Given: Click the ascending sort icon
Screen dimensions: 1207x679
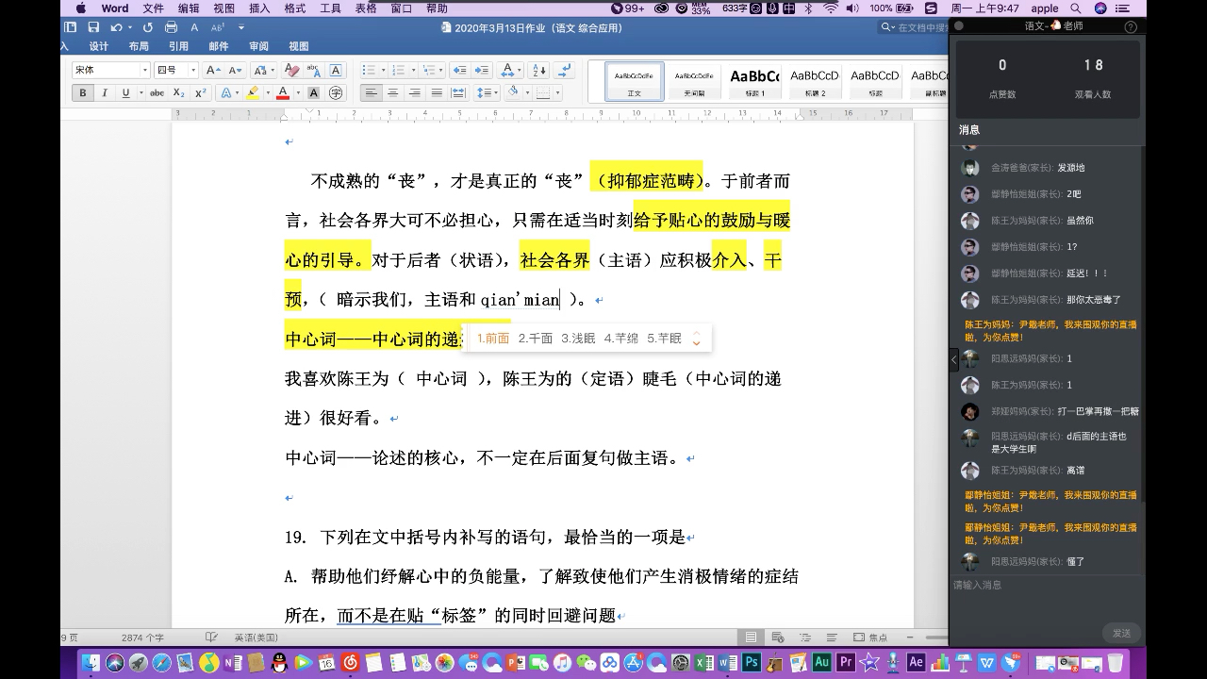Looking at the screenshot, I should click(537, 71).
